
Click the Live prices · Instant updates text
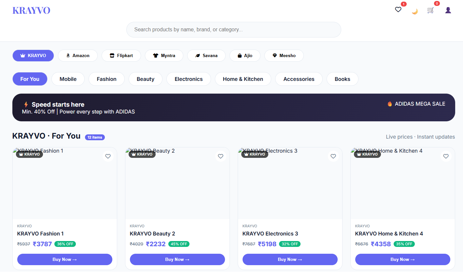(420, 137)
